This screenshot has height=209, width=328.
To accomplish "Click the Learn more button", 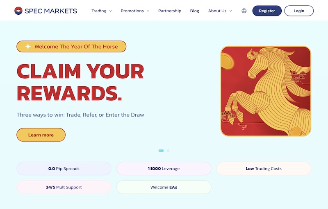I will tap(41, 135).
